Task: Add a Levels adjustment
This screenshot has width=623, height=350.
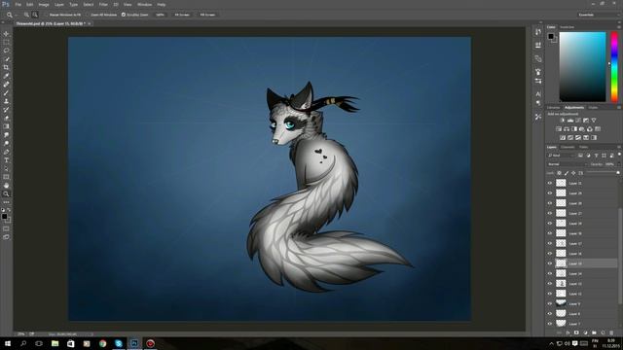Action: pos(570,121)
